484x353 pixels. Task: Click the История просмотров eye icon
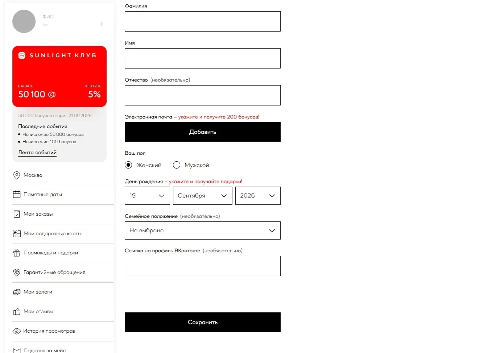point(17,331)
